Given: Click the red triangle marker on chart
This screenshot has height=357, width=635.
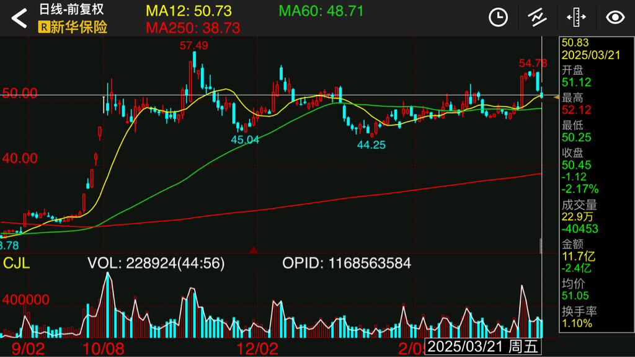Looking at the screenshot, I should click(253, 250).
